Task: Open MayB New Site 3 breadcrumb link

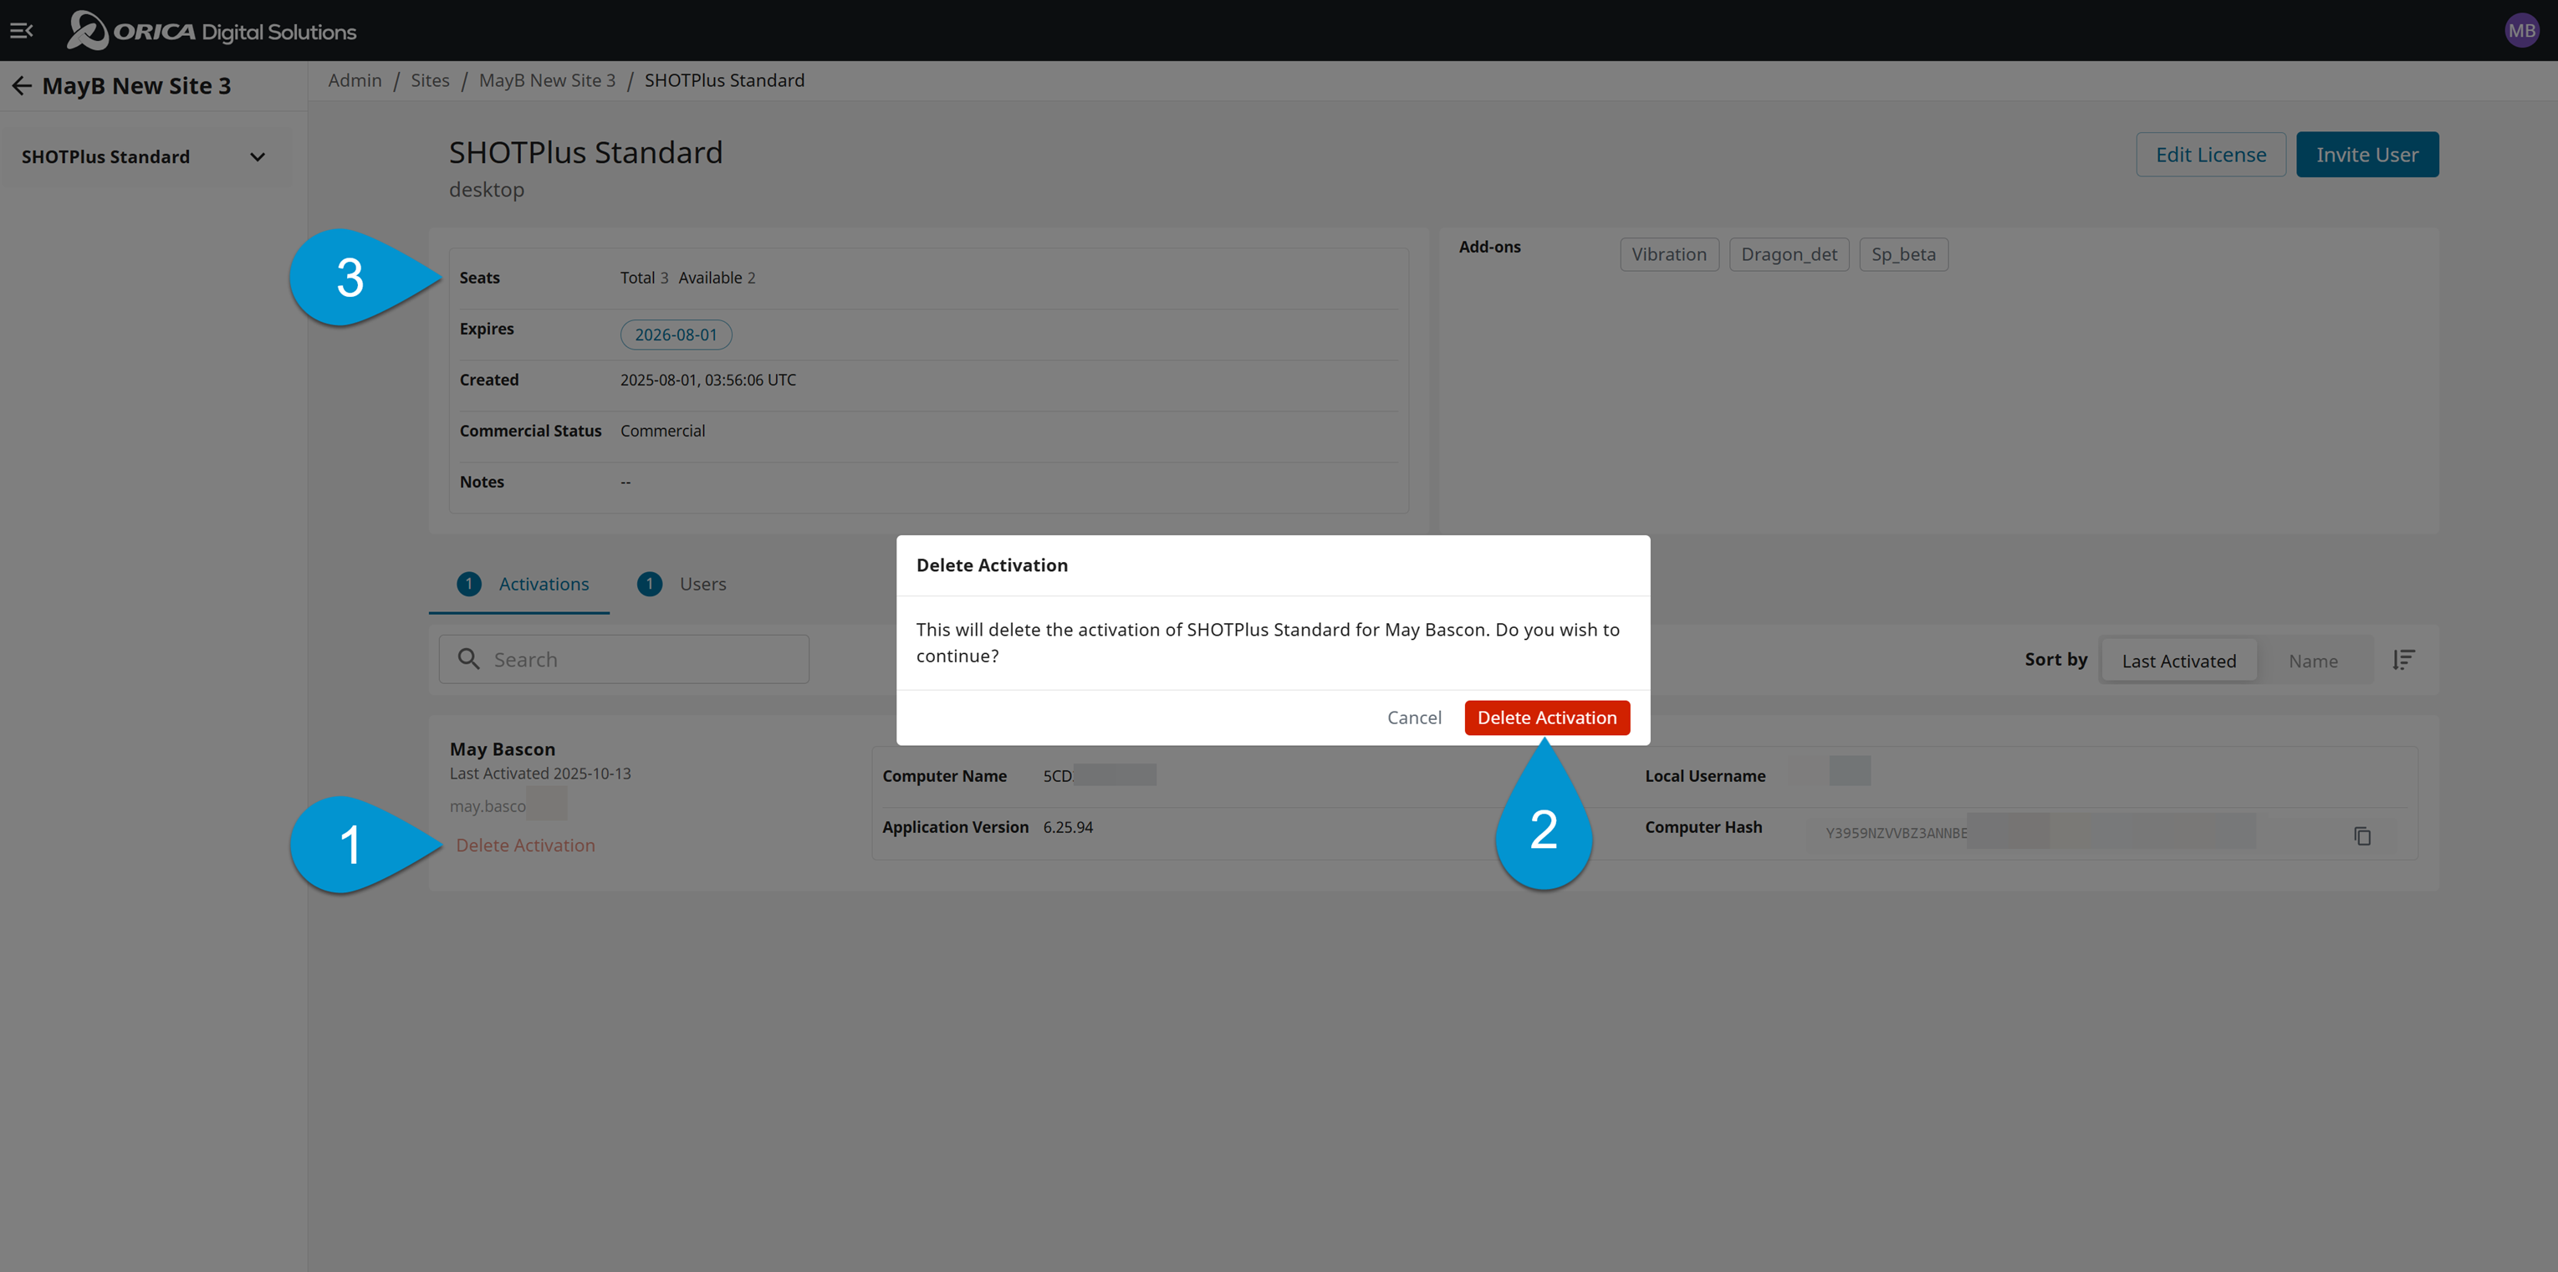Action: 547,80
